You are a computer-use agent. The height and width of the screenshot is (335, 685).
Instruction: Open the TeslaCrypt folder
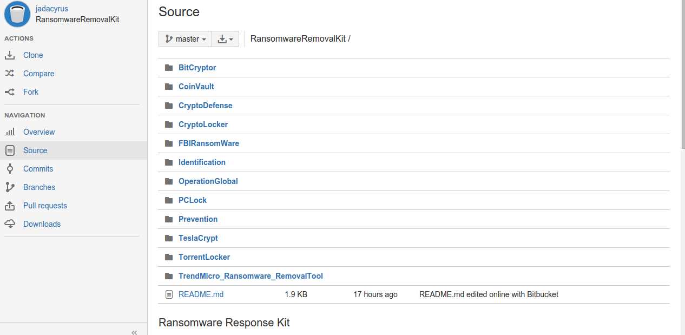click(x=198, y=238)
